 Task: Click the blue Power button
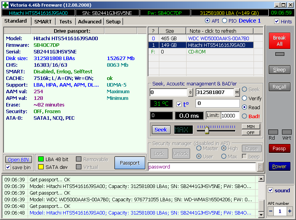279,167
